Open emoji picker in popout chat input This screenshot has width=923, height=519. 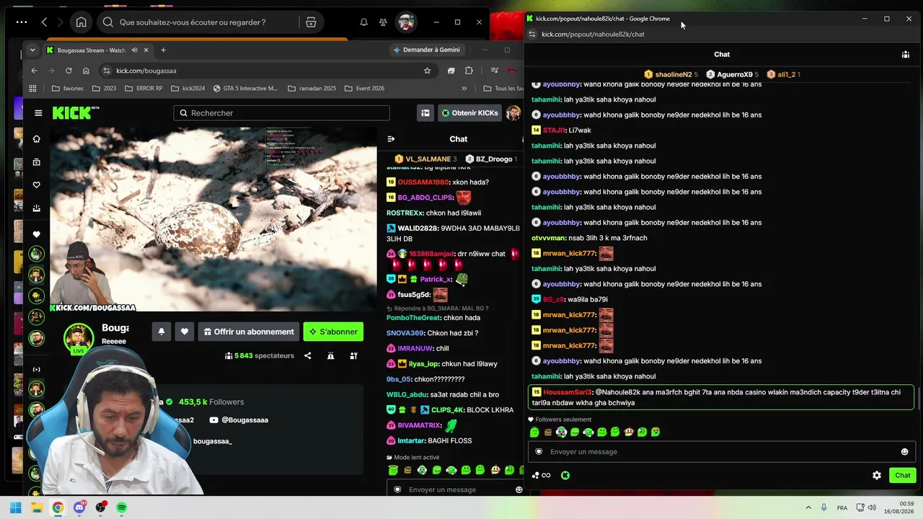[904, 452]
